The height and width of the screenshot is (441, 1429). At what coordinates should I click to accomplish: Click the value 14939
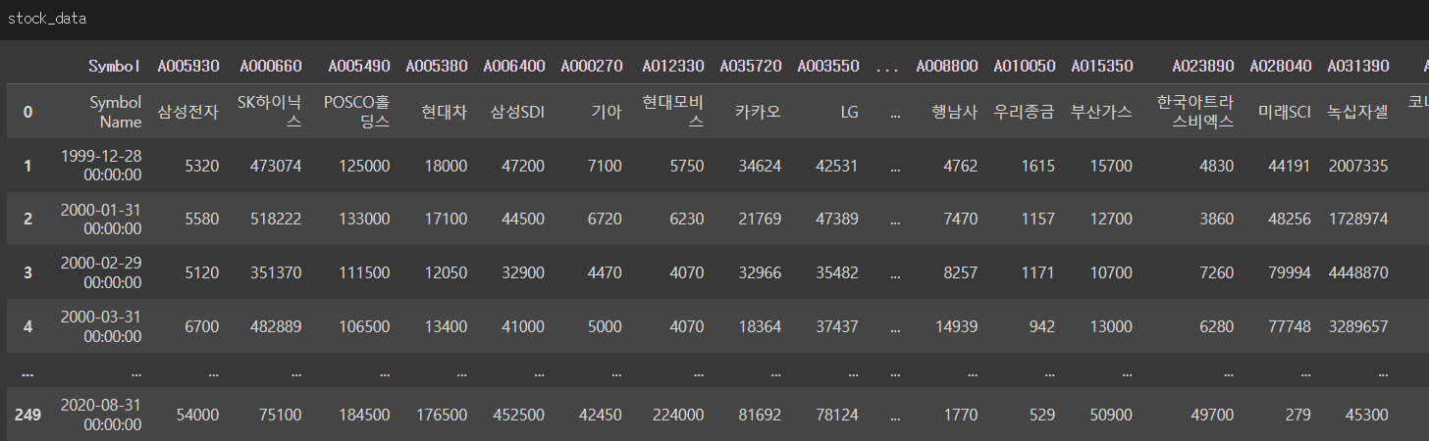[956, 326]
